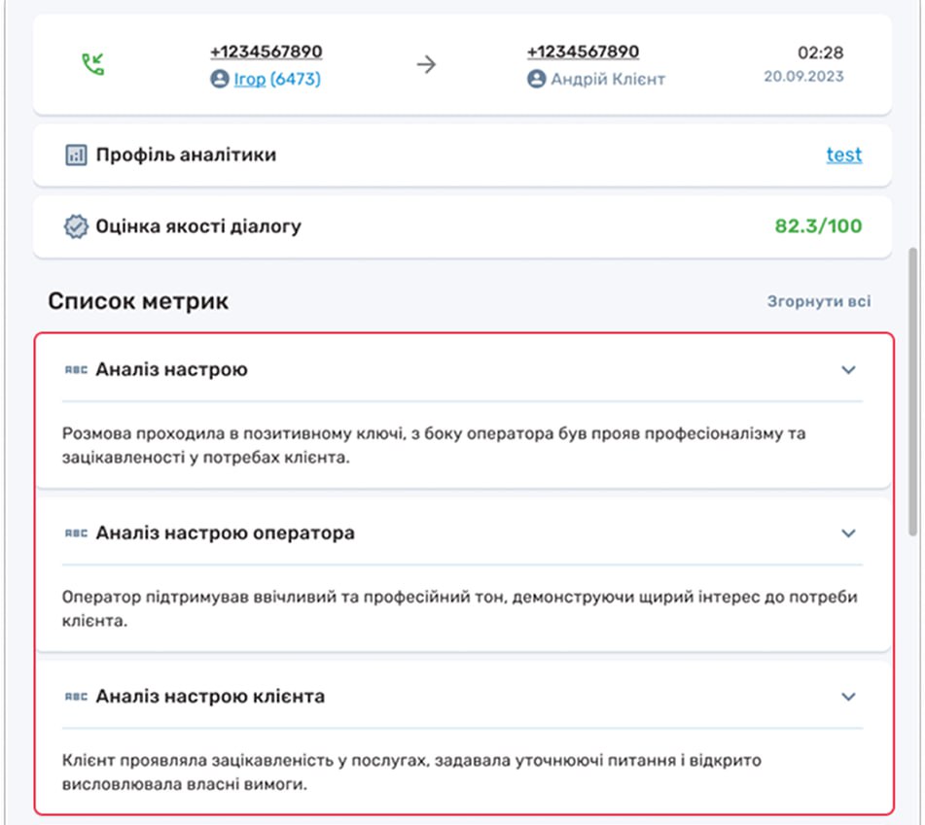
Task: Collapse the Аналіз настрою оператора chevron
Action: tap(848, 533)
